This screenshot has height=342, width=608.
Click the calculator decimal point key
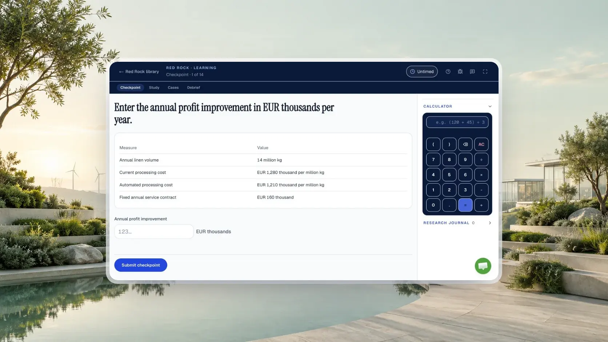(449, 205)
